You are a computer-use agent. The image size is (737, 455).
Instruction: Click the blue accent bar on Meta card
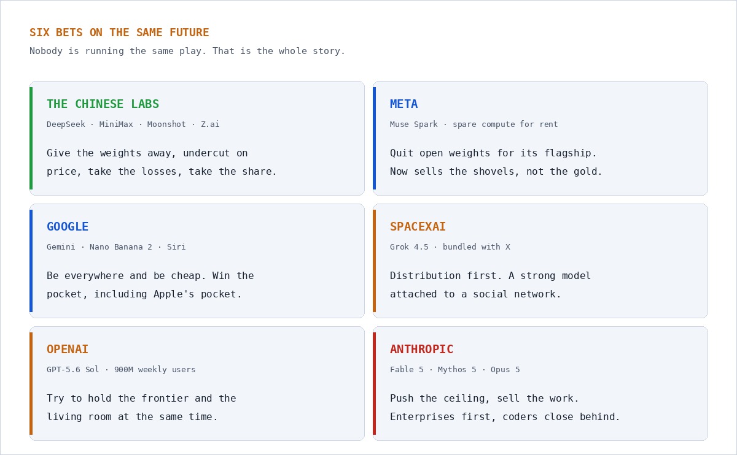click(374, 138)
